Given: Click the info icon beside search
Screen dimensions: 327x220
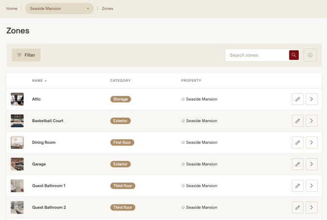Looking at the screenshot, I should (310, 55).
